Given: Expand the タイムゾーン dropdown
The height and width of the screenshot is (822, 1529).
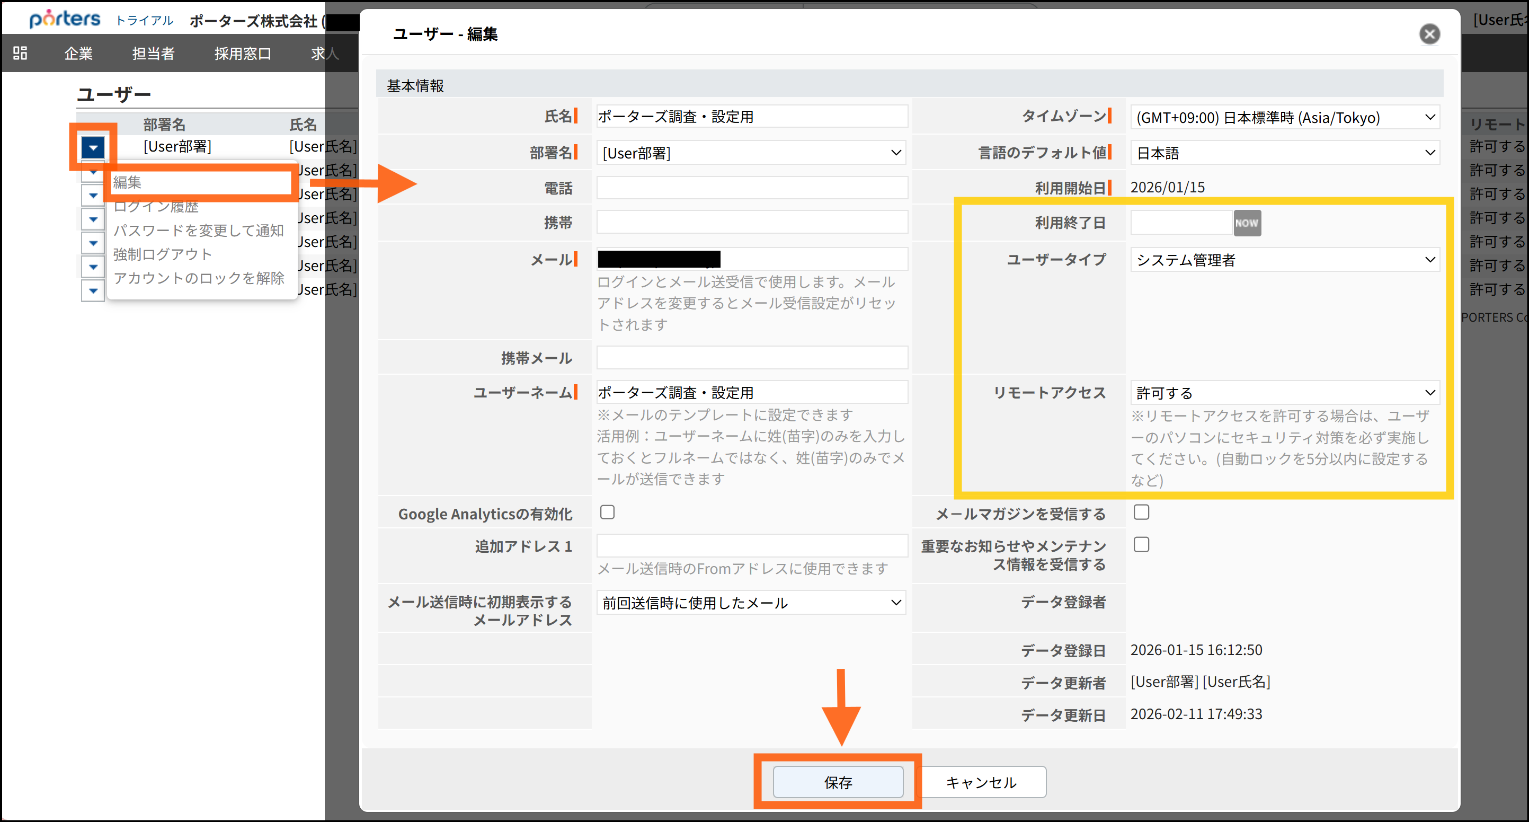Looking at the screenshot, I should point(1285,117).
